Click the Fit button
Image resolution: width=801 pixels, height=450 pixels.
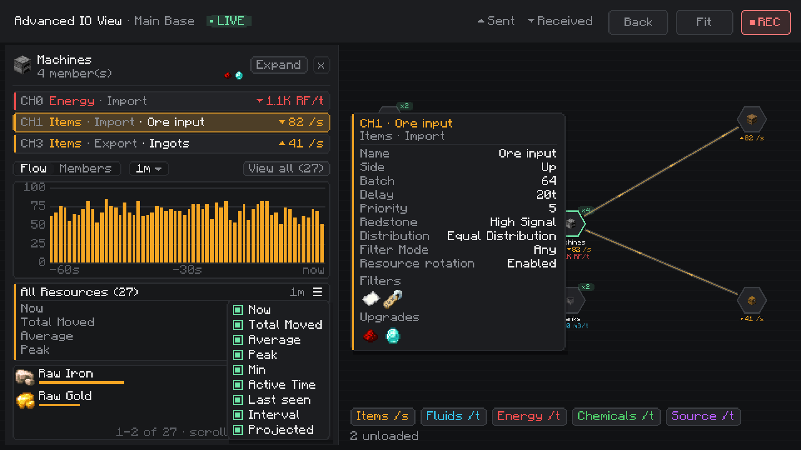[x=704, y=22]
